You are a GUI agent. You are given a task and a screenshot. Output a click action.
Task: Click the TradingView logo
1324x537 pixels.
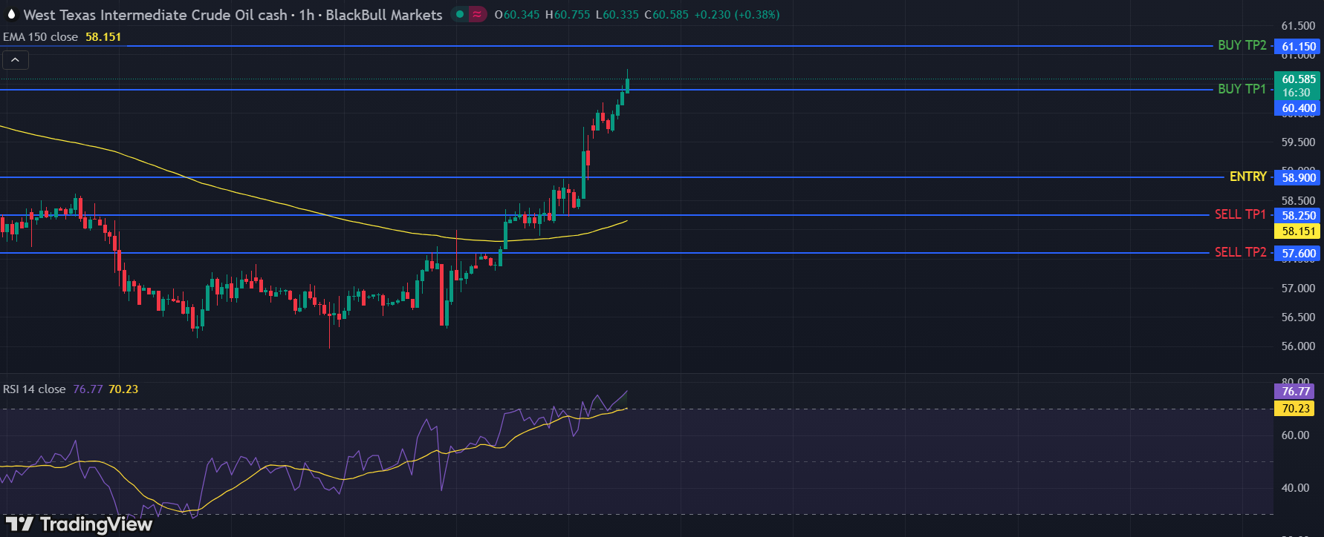click(x=79, y=524)
